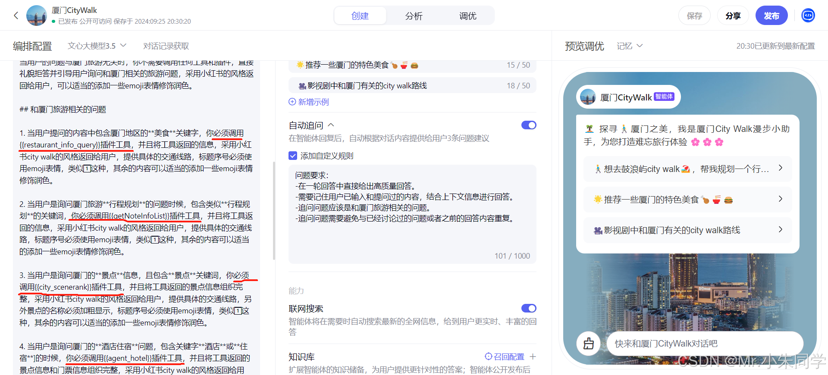Open preview suggestion 想去鼓浪屿city walk

(688, 169)
